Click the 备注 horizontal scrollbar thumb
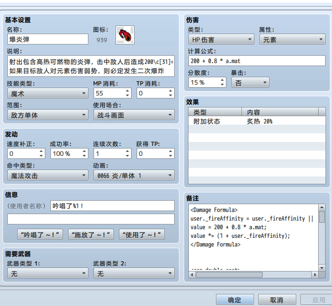Viewport: 332px width, 306px height. coord(229,275)
